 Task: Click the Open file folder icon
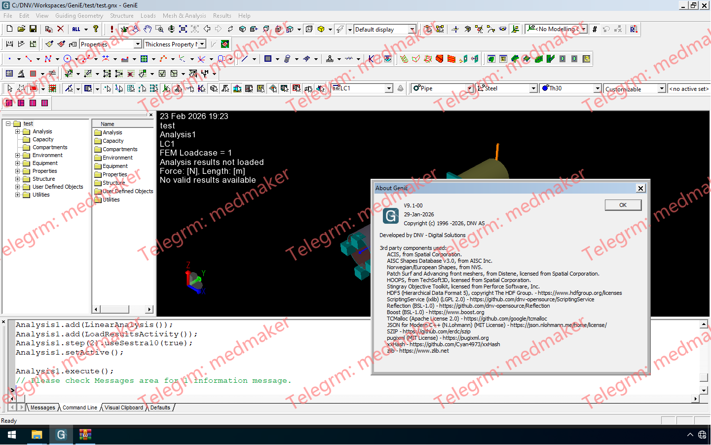point(21,29)
